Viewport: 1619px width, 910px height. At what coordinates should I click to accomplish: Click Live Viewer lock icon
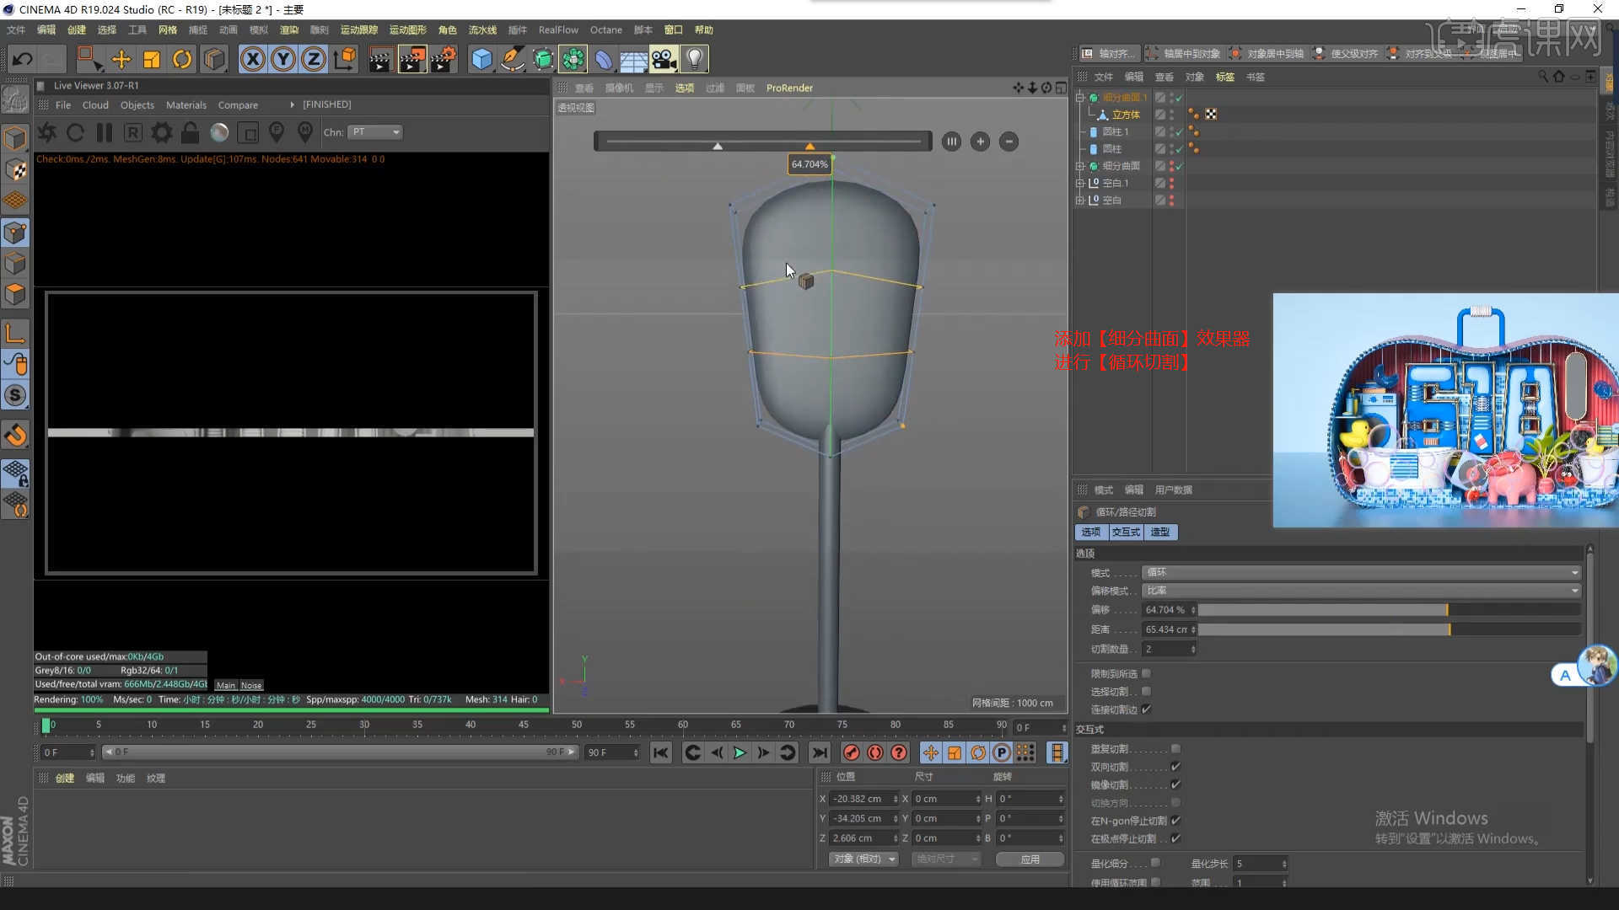[x=191, y=132]
